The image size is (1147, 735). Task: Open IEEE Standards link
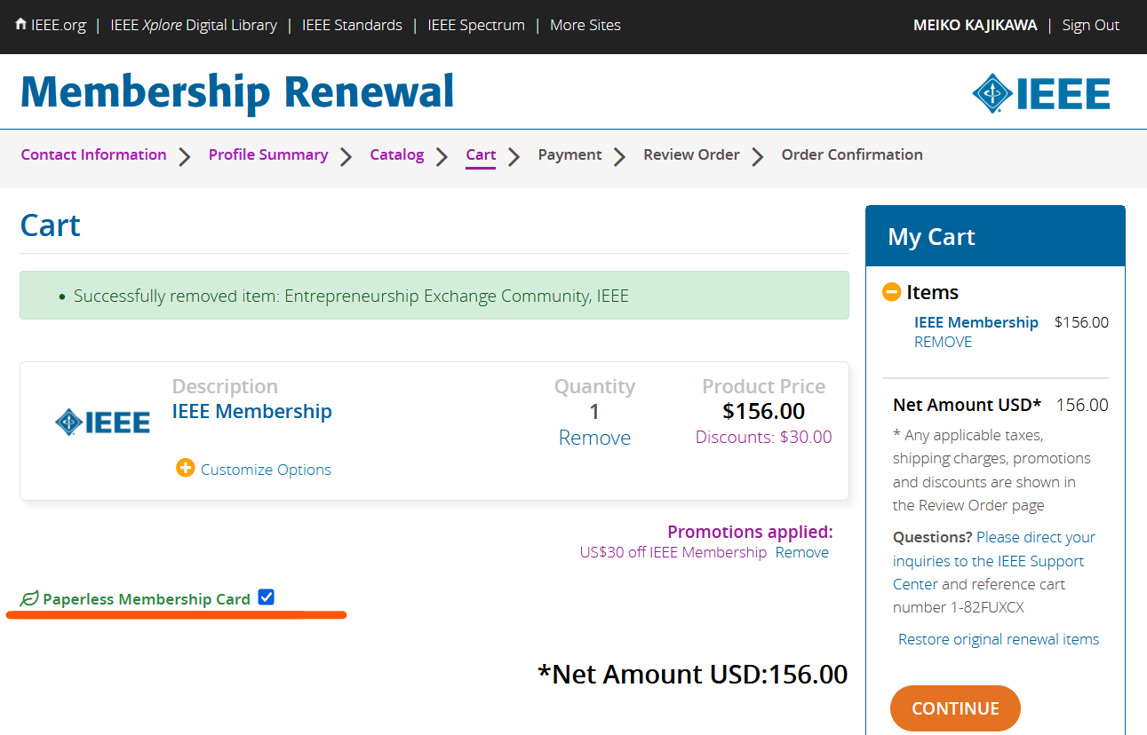[352, 25]
